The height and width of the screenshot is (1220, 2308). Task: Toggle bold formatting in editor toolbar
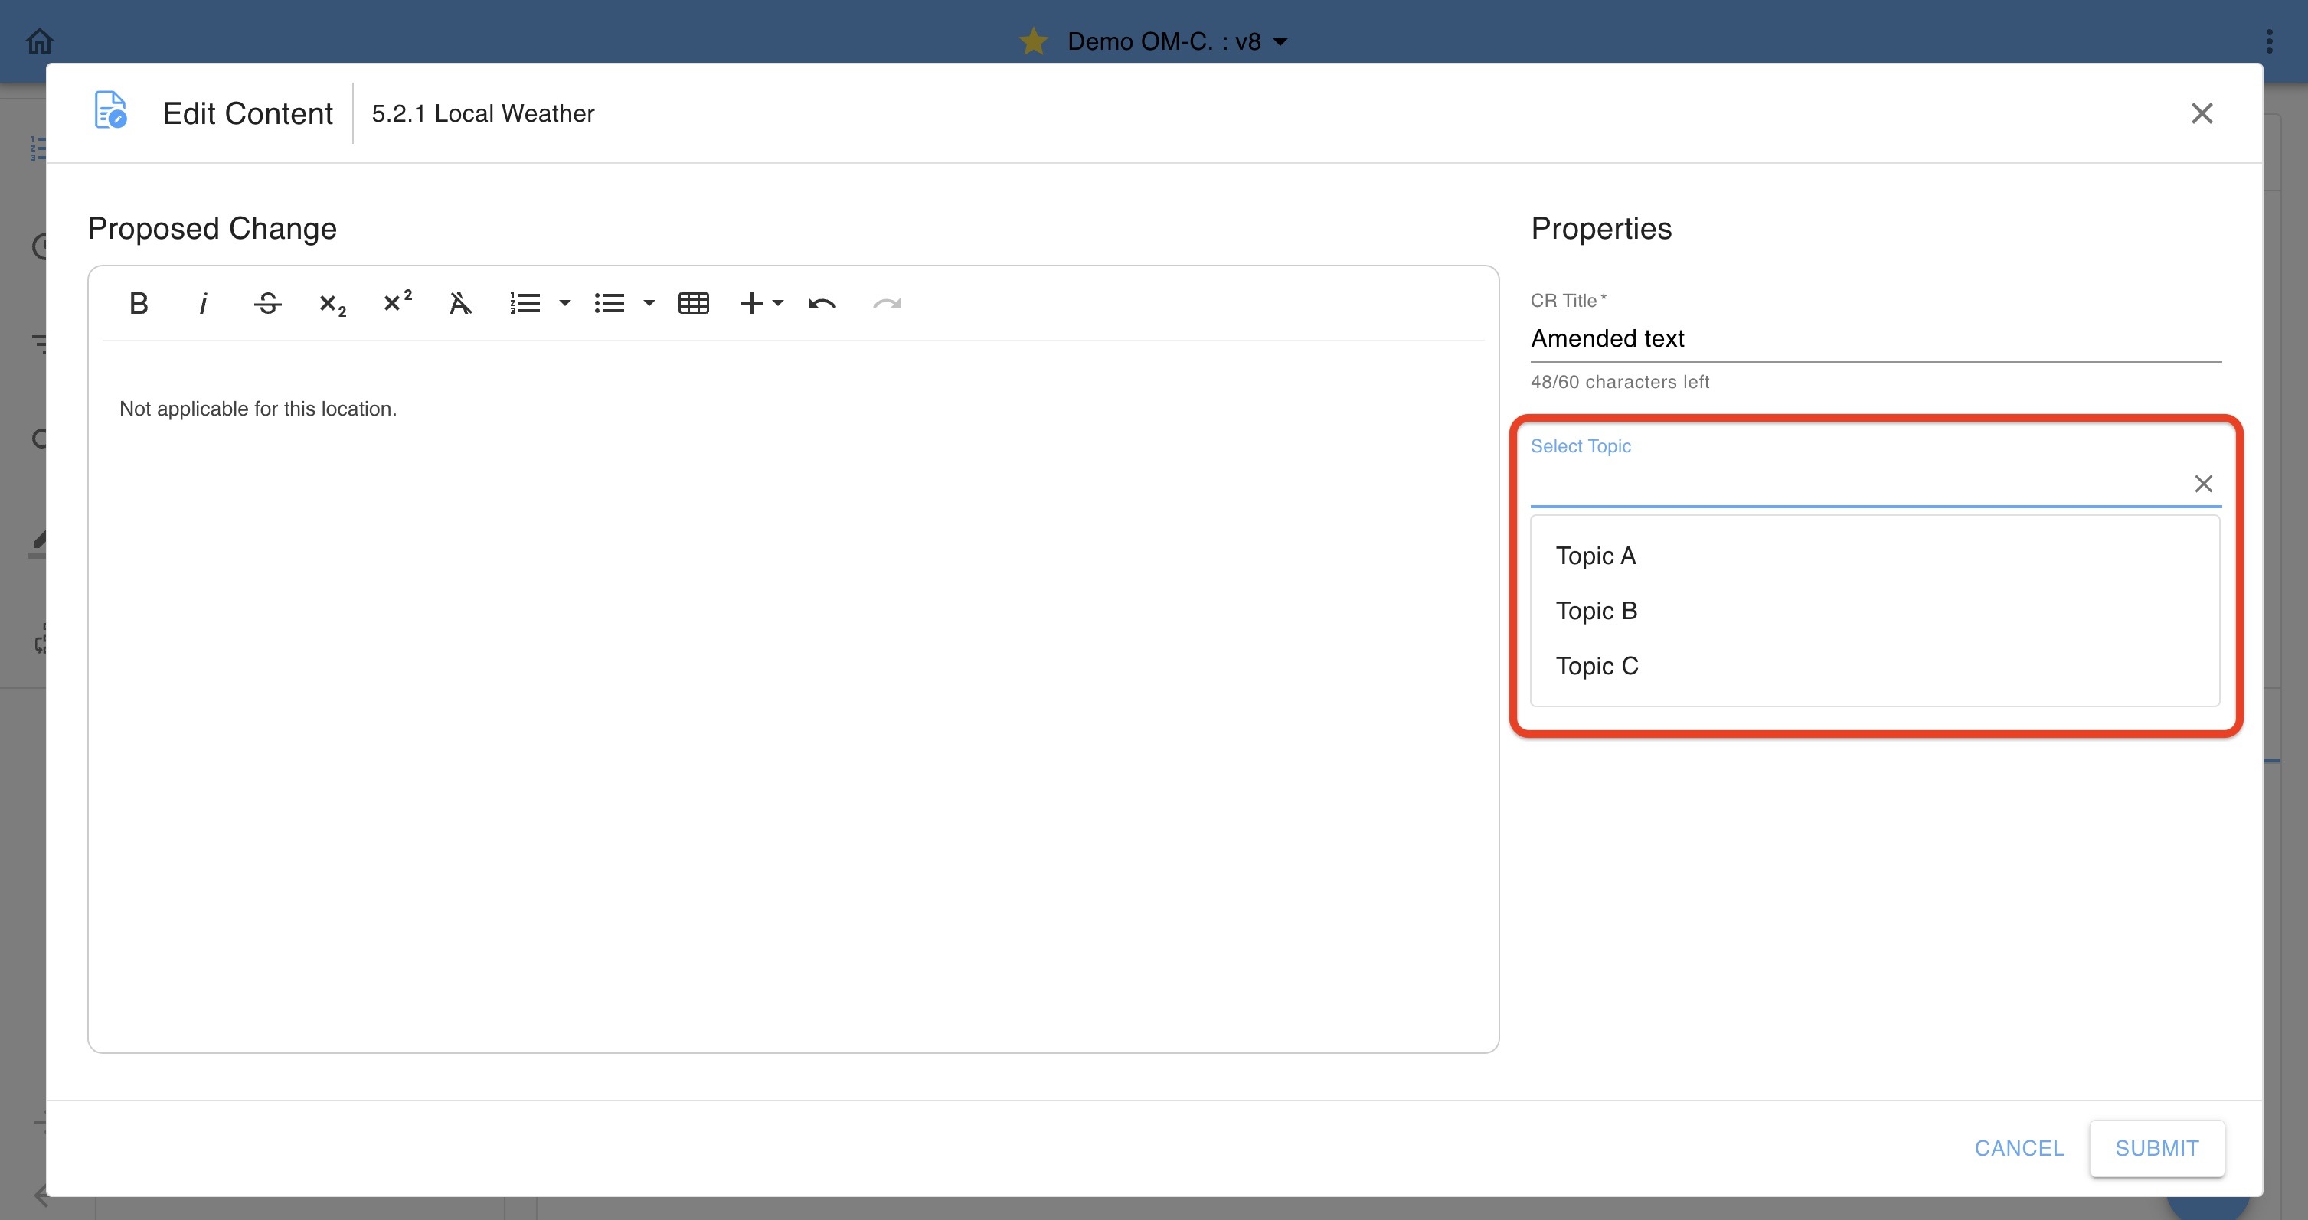coord(138,304)
